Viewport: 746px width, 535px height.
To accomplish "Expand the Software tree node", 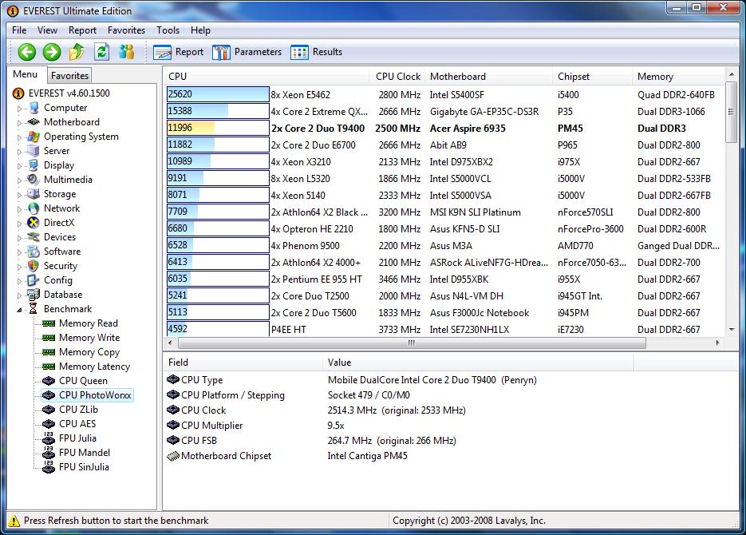I will click(19, 252).
